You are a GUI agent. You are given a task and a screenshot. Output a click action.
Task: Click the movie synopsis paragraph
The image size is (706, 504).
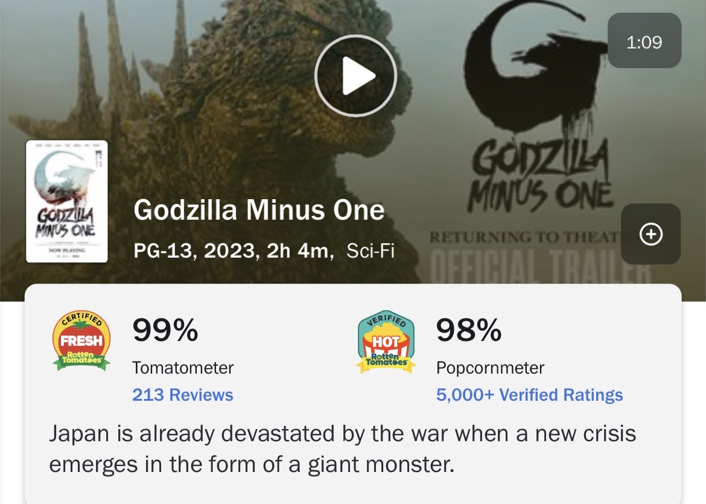click(x=342, y=450)
